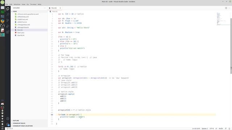Click the 'var str: String' code line
The width and height of the screenshot is (232, 130).
[74, 28]
